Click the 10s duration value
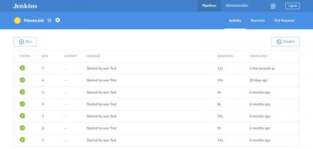The height and width of the screenshot is (149, 313). click(220, 80)
